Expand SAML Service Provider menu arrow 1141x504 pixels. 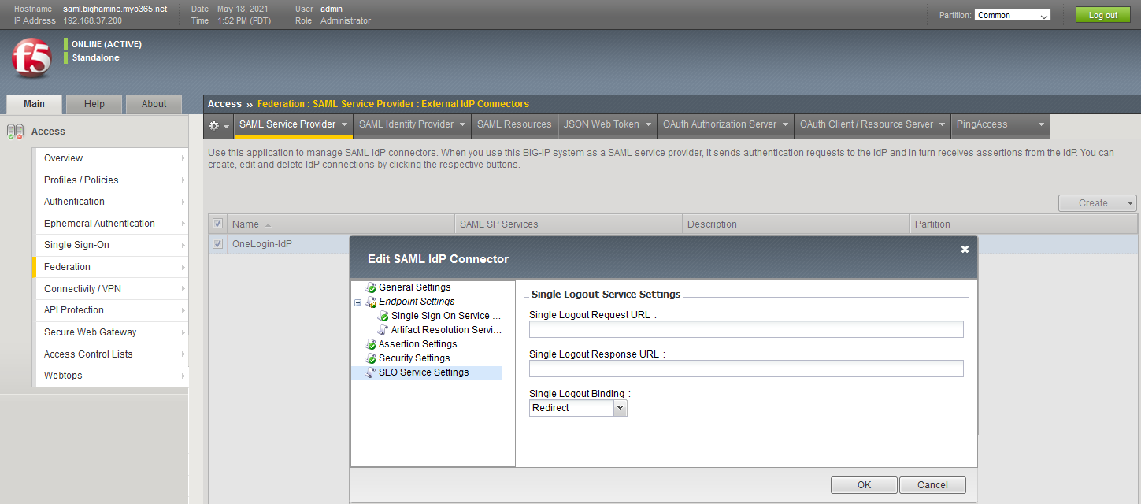344,124
